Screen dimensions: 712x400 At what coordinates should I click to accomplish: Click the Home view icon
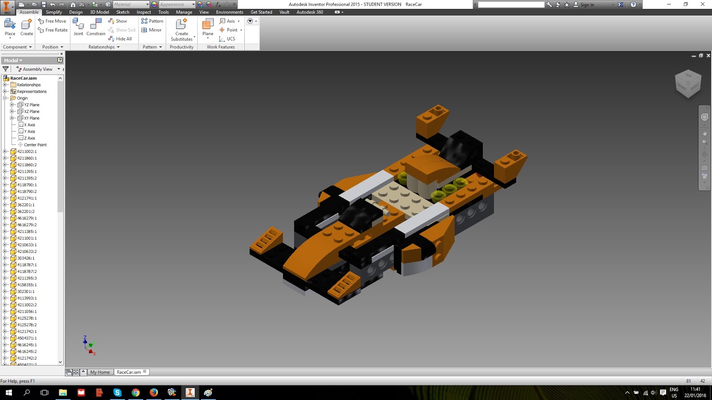(73, 4)
